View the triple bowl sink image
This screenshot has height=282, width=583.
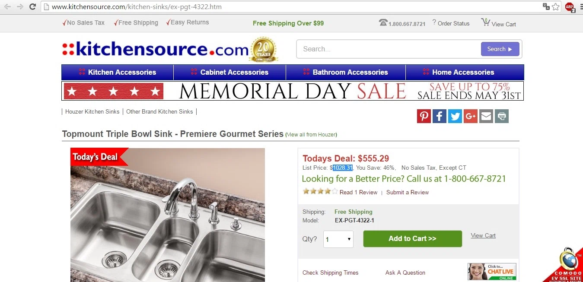click(168, 215)
